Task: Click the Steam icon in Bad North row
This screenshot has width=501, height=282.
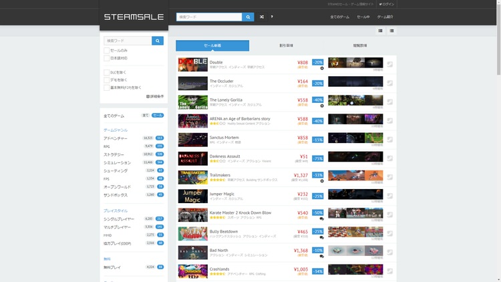Action: point(390,253)
